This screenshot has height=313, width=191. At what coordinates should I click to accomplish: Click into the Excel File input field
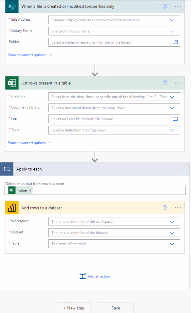[x=114, y=119]
